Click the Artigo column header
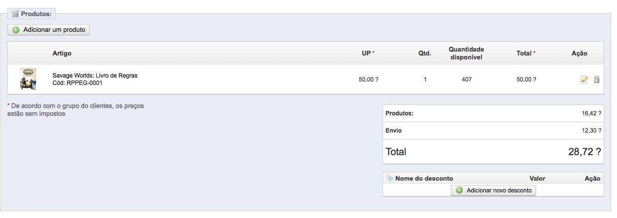617x218 pixels. pyautogui.click(x=62, y=53)
